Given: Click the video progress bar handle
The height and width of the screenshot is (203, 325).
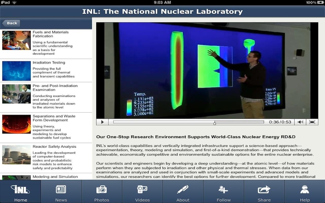Looking at the screenshot, I should pyautogui.click(x=215, y=123).
